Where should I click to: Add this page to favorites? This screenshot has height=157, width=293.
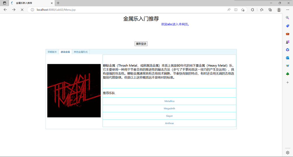click(x=243, y=10)
